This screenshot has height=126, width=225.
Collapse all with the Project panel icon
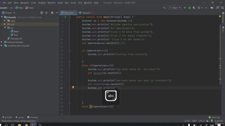pyautogui.click(x=46, y=13)
